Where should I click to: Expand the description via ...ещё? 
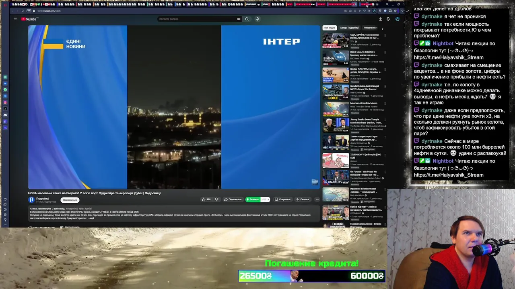[x=91, y=218]
